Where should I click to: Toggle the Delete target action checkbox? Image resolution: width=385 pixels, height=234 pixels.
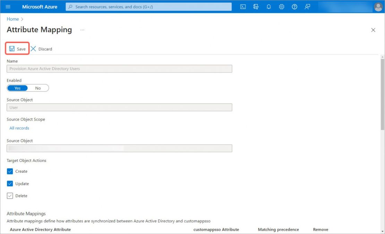click(10, 196)
